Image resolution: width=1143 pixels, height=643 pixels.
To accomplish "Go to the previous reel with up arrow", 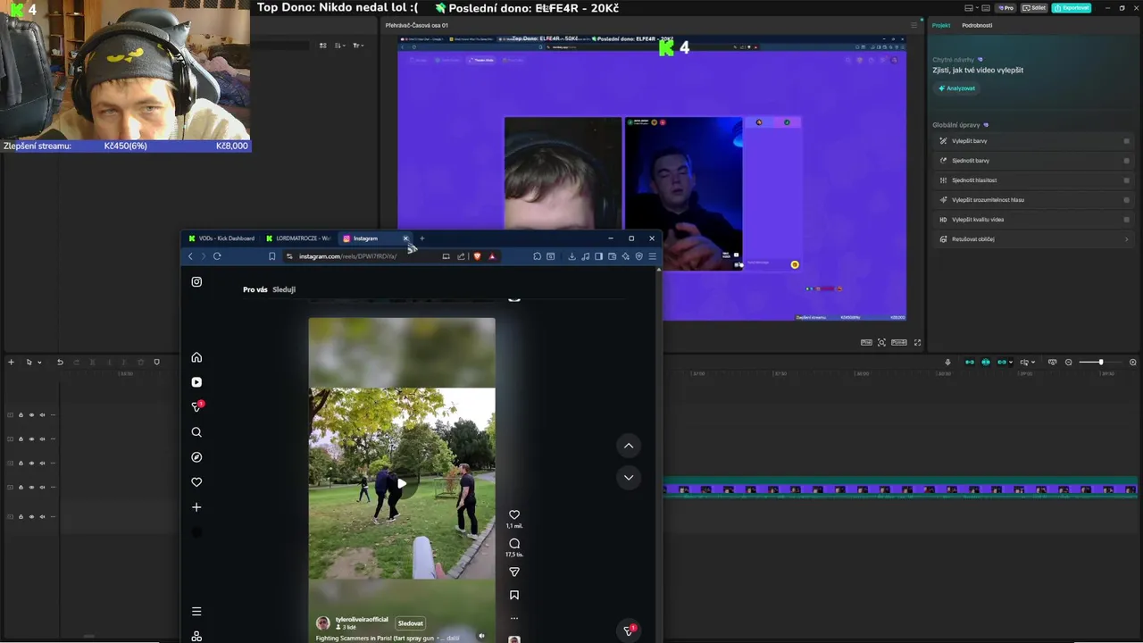I will point(629,446).
